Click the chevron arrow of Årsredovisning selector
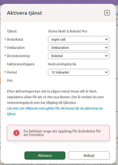 pyautogui.click(x=106, y=56)
